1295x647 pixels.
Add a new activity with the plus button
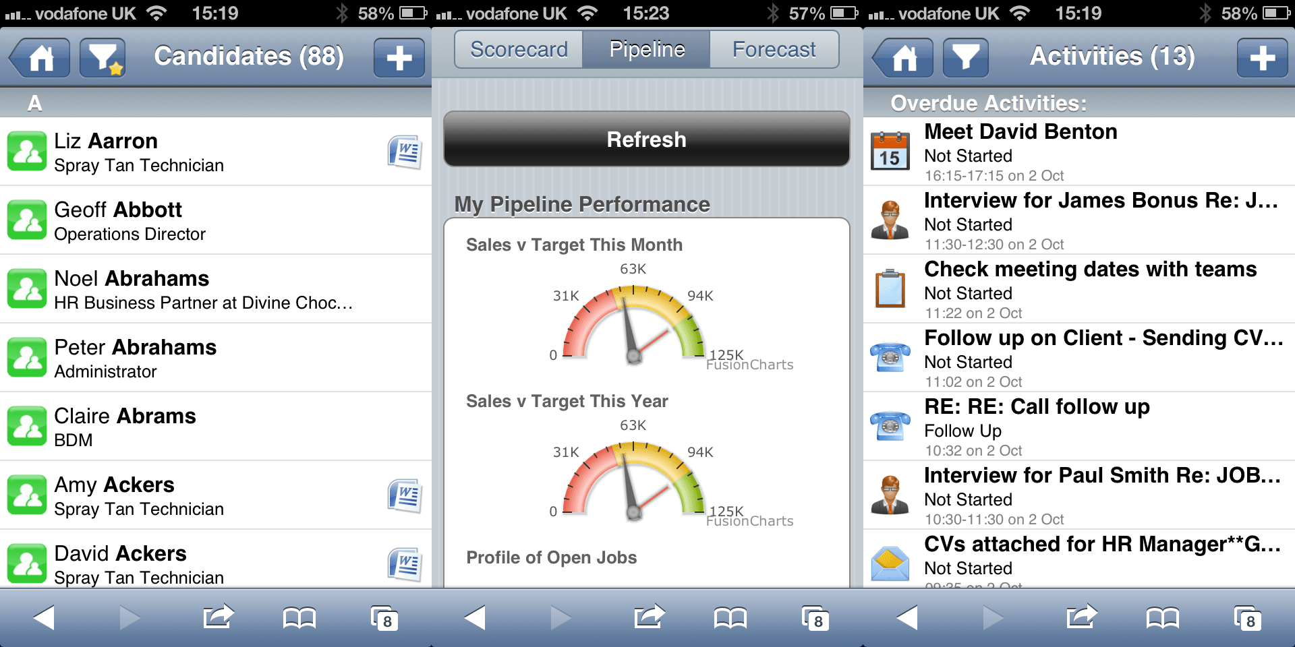pos(1263,57)
